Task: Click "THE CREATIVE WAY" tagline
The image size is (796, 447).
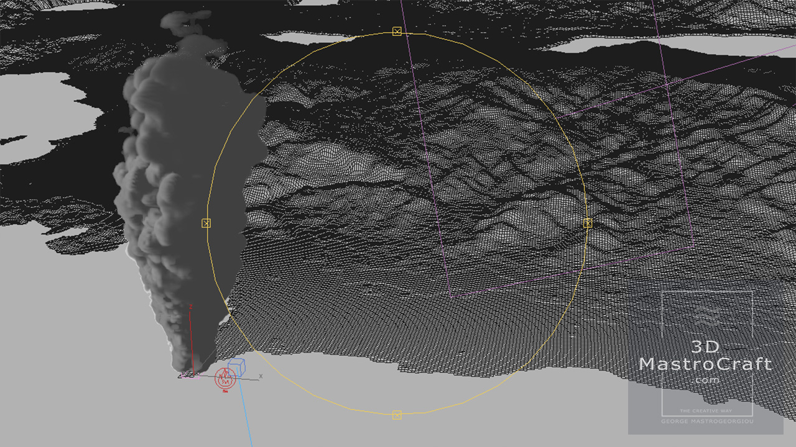Action: tap(706, 411)
